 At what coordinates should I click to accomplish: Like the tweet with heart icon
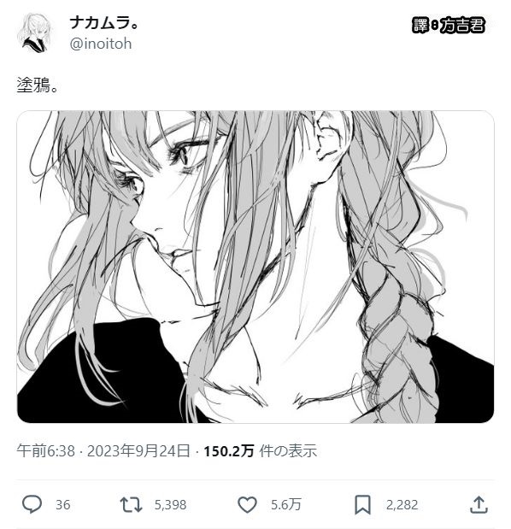[248, 505]
